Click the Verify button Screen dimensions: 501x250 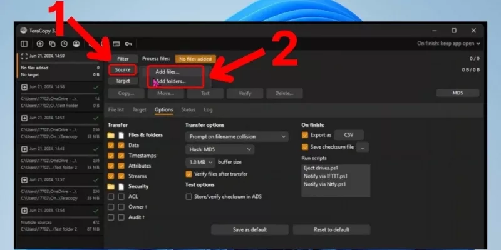click(x=245, y=93)
